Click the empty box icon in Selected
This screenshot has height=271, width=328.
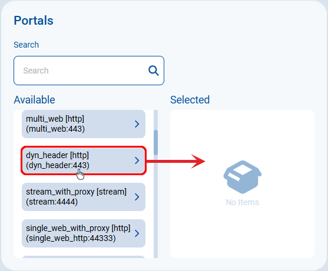[243, 177]
